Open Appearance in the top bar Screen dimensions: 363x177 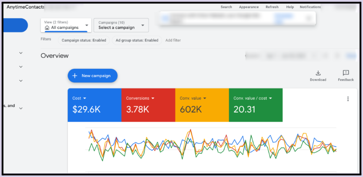(249, 7)
